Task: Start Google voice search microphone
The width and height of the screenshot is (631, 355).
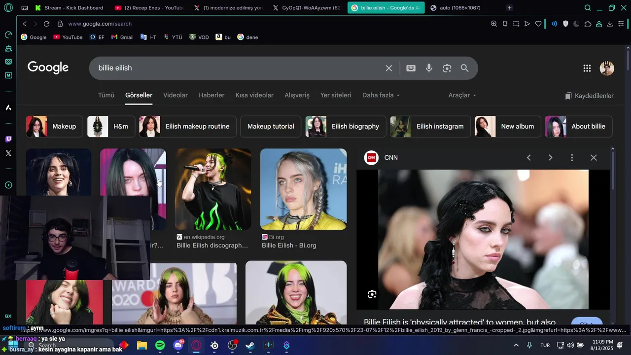Action: pos(429,68)
